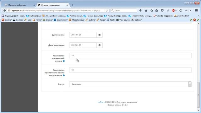Click help icon beside coupon uses label
The width and height of the screenshot is (201, 113).
pyautogui.click(x=64, y=61)
